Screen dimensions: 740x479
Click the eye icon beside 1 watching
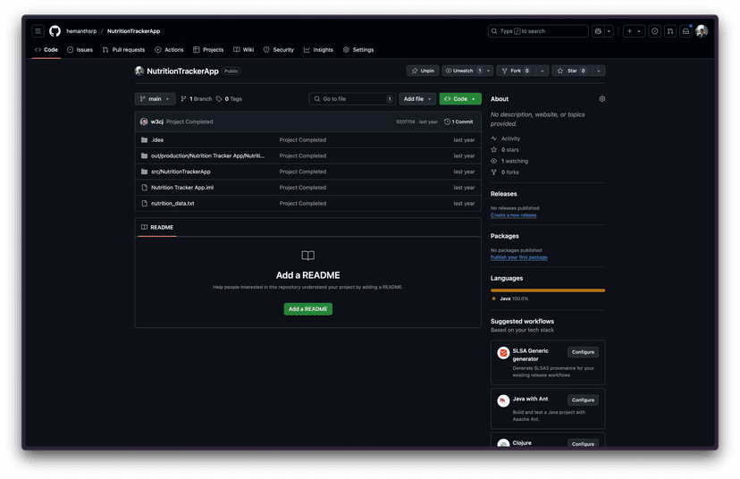coord(493,161)
